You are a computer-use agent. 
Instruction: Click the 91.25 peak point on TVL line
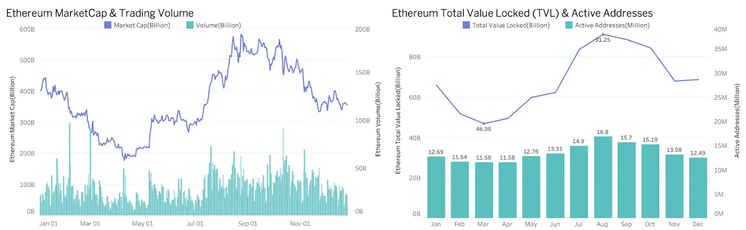pyautogui.click(x=603, y=34)
